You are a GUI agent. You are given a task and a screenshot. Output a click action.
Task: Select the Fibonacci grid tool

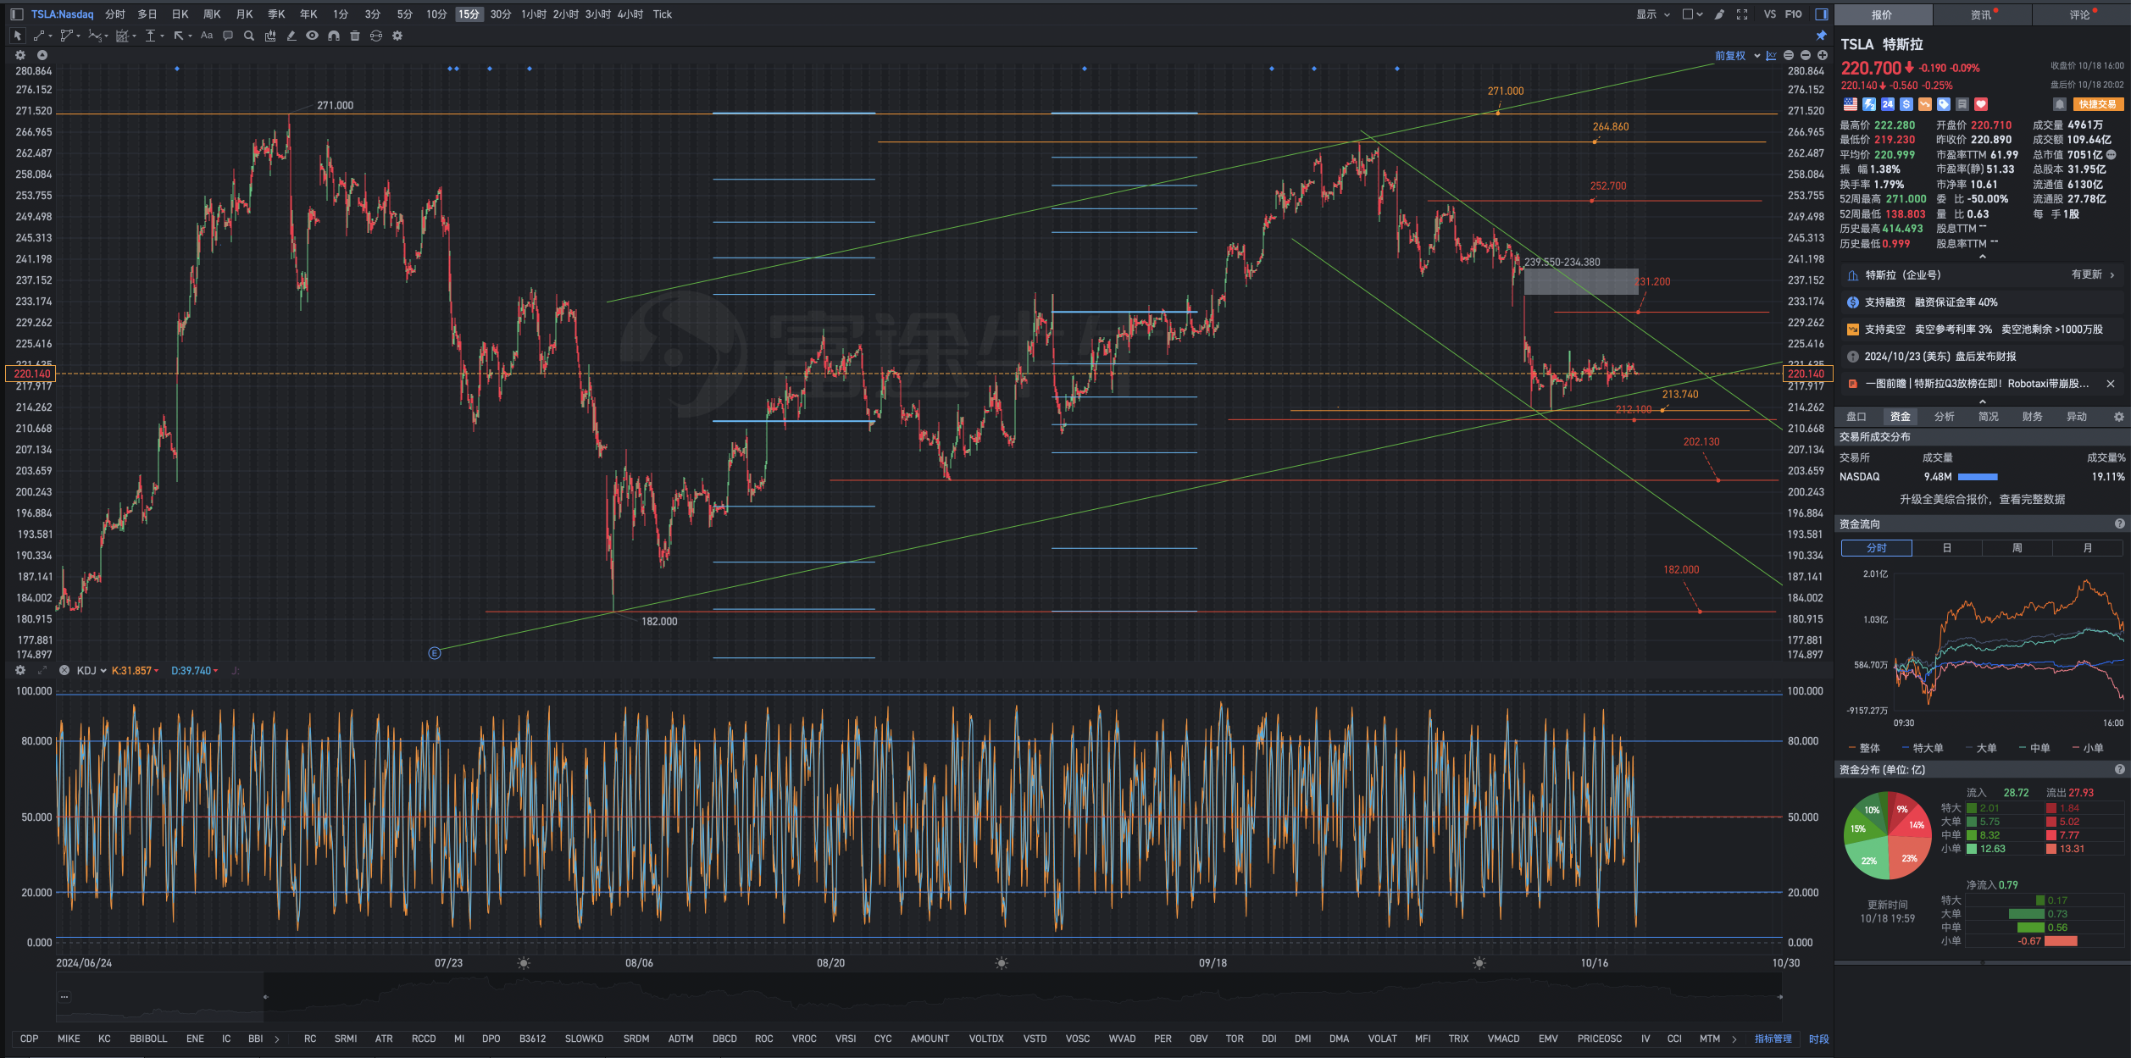pyautogui.click(x=123, y=36)
